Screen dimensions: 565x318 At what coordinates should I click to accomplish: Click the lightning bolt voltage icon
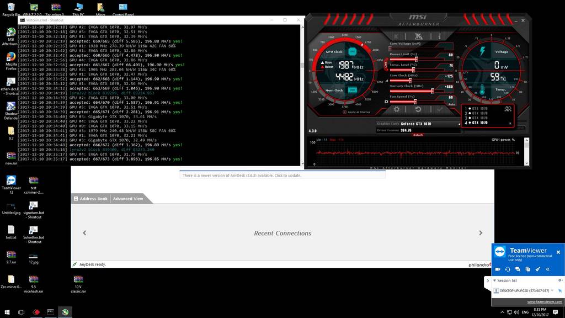pos(482,51)
